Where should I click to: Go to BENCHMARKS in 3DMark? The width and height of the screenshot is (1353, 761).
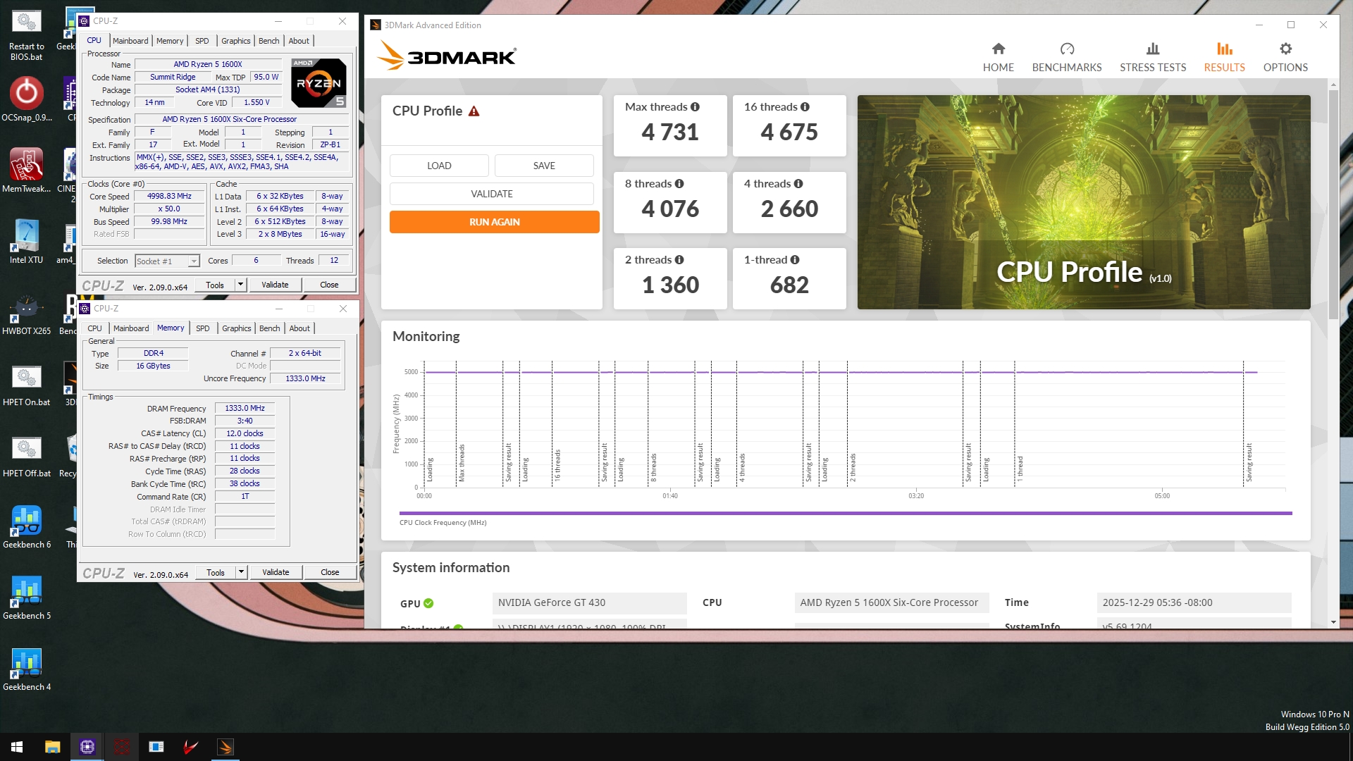click(1066, 57)
